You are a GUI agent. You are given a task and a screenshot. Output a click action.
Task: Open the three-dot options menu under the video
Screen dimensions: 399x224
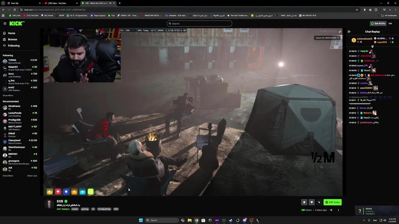(x=338, y=210)
